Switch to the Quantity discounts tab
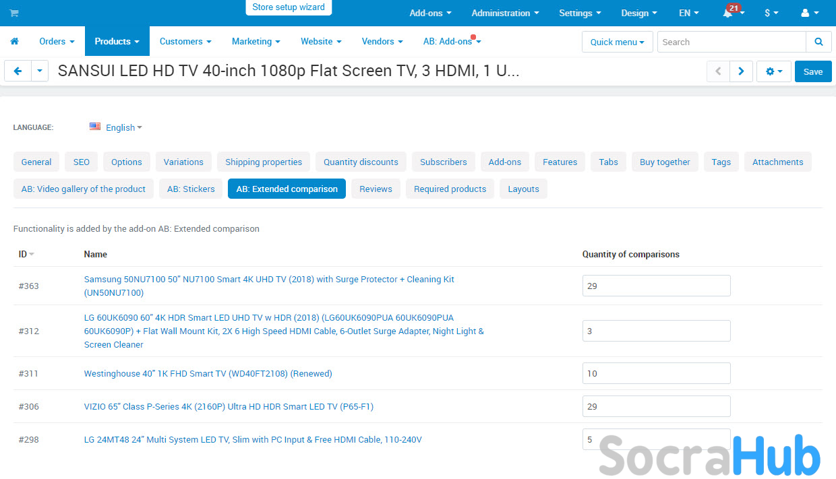The image size is (836, 479). point(361,162)
